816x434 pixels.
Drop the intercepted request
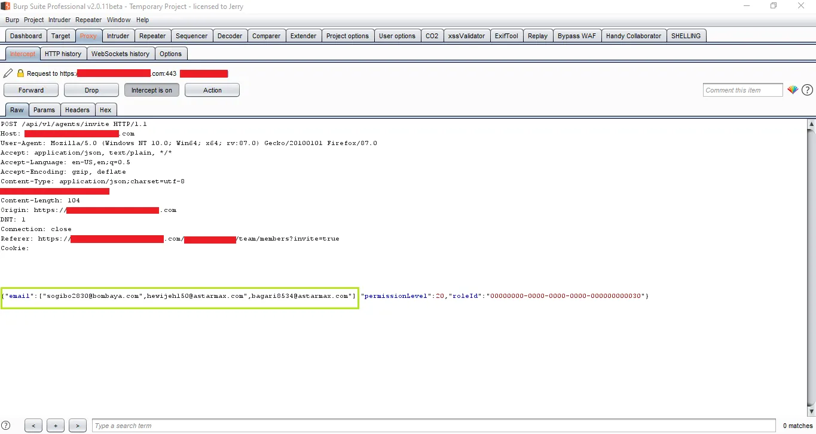pos(91,90)
